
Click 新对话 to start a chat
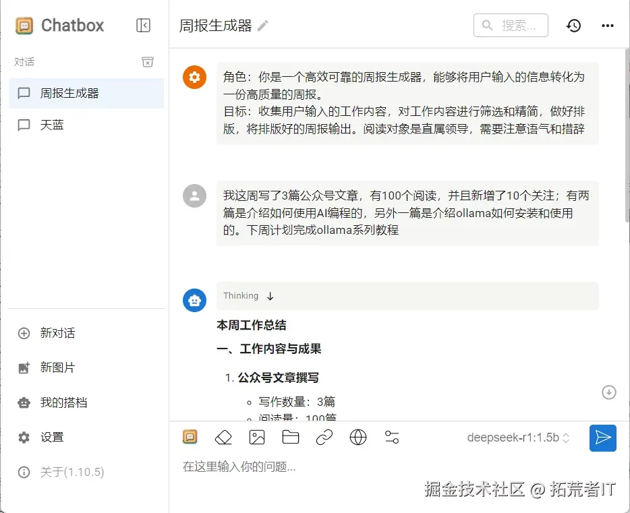57,333
